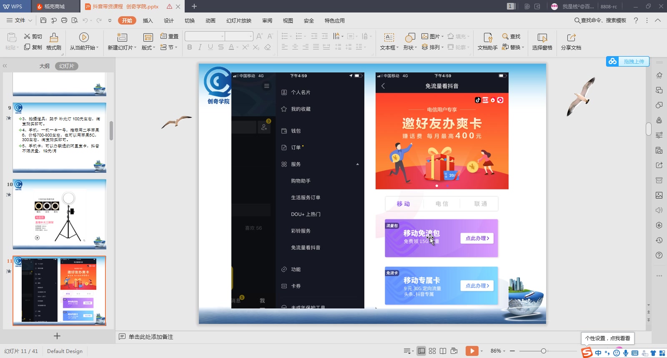The image size is (667, 358).
Task: Toggle Bold formatting
Action: tap(190, 47)
